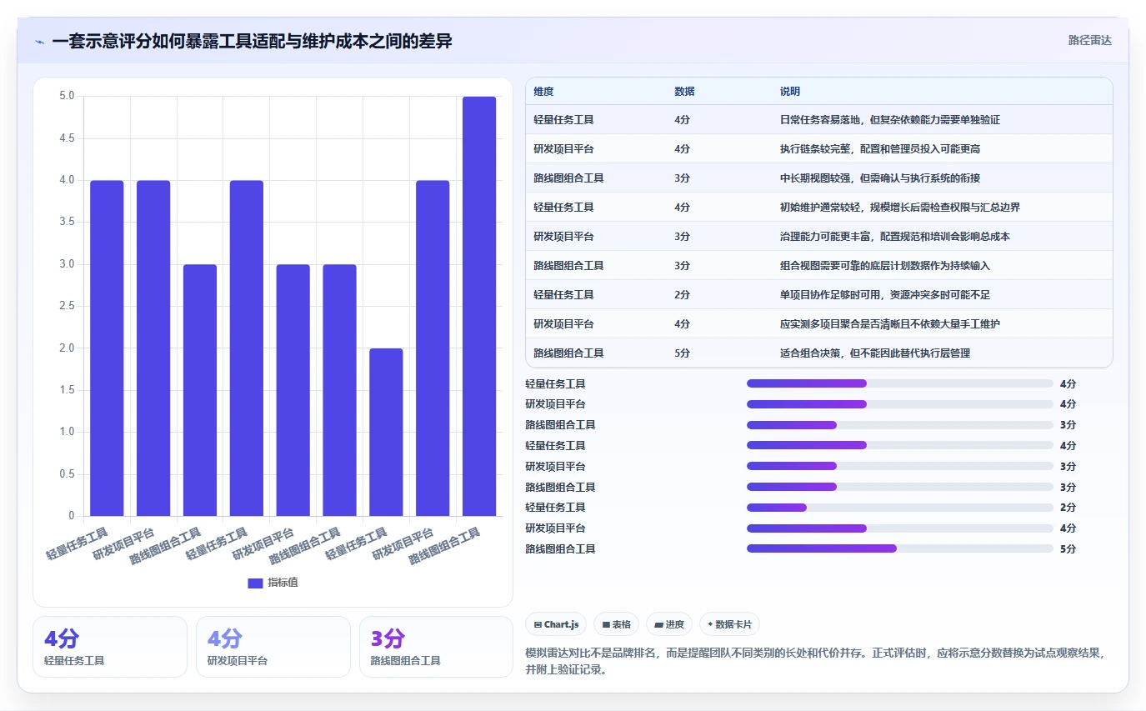Select the 数据卡片 chip
1146x711 pixels.
[x=729, y=624]
